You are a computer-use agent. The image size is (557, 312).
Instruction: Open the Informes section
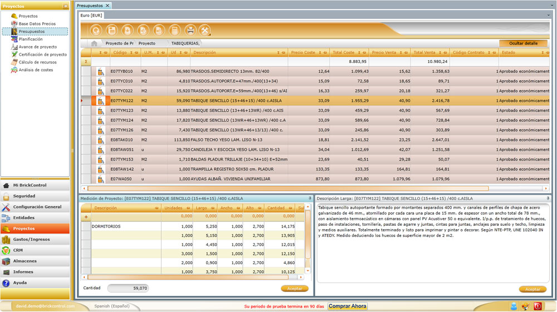(x=35, y=272)
